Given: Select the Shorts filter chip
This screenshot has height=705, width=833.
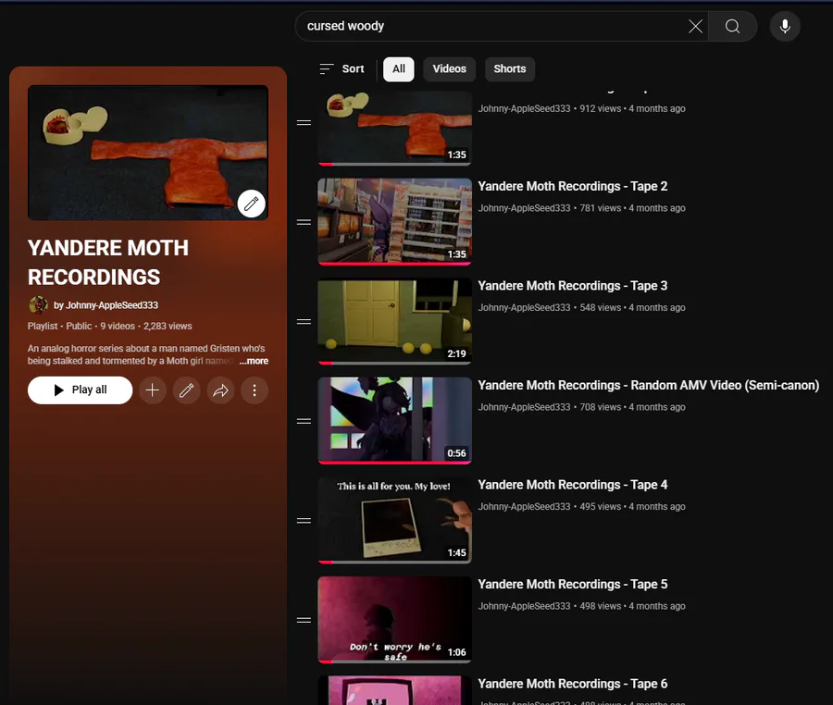Looking at the screenshot, I should pyautogui.click(x=509, y=69).
